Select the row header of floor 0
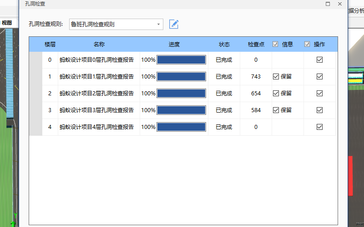This screenshot has width=364, height=227. (35, 60)
